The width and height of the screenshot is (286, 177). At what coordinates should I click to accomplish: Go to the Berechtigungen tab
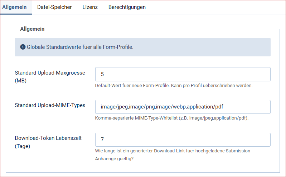(127, 7)
